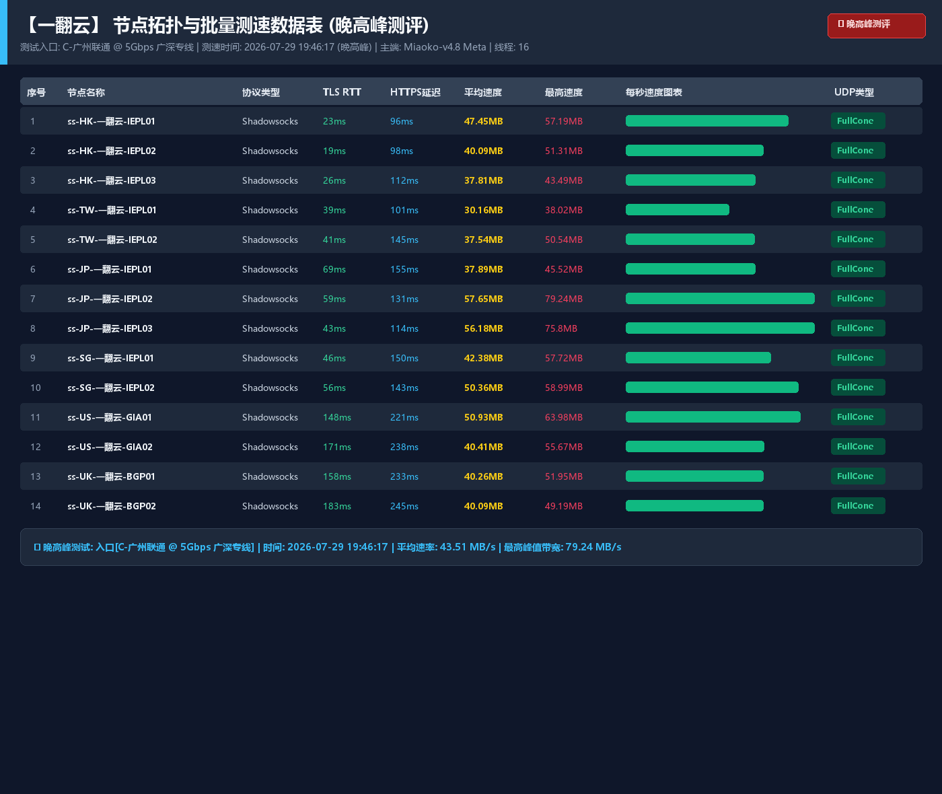
Task: Select node ss-HK-一翻云-IEPL01 row name
Action: (111, 121)
